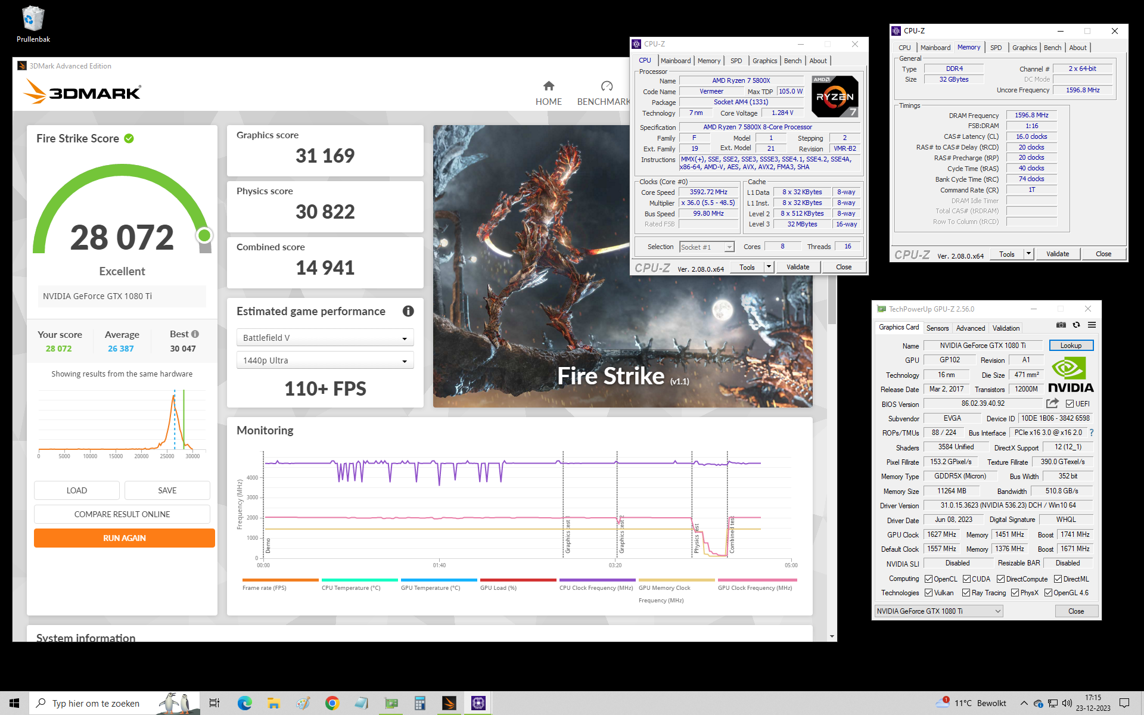Image resolution: width=1144 pixels, height=715 pixels.
Task: Click the info icon beside Best score
Action: coord(195,334)
